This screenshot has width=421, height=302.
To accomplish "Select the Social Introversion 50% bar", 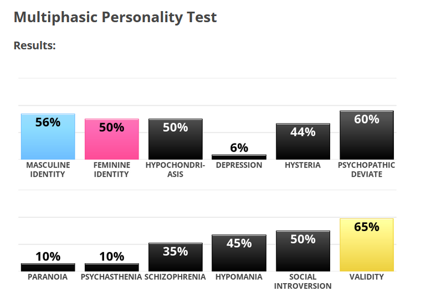I will coord(302,251).
